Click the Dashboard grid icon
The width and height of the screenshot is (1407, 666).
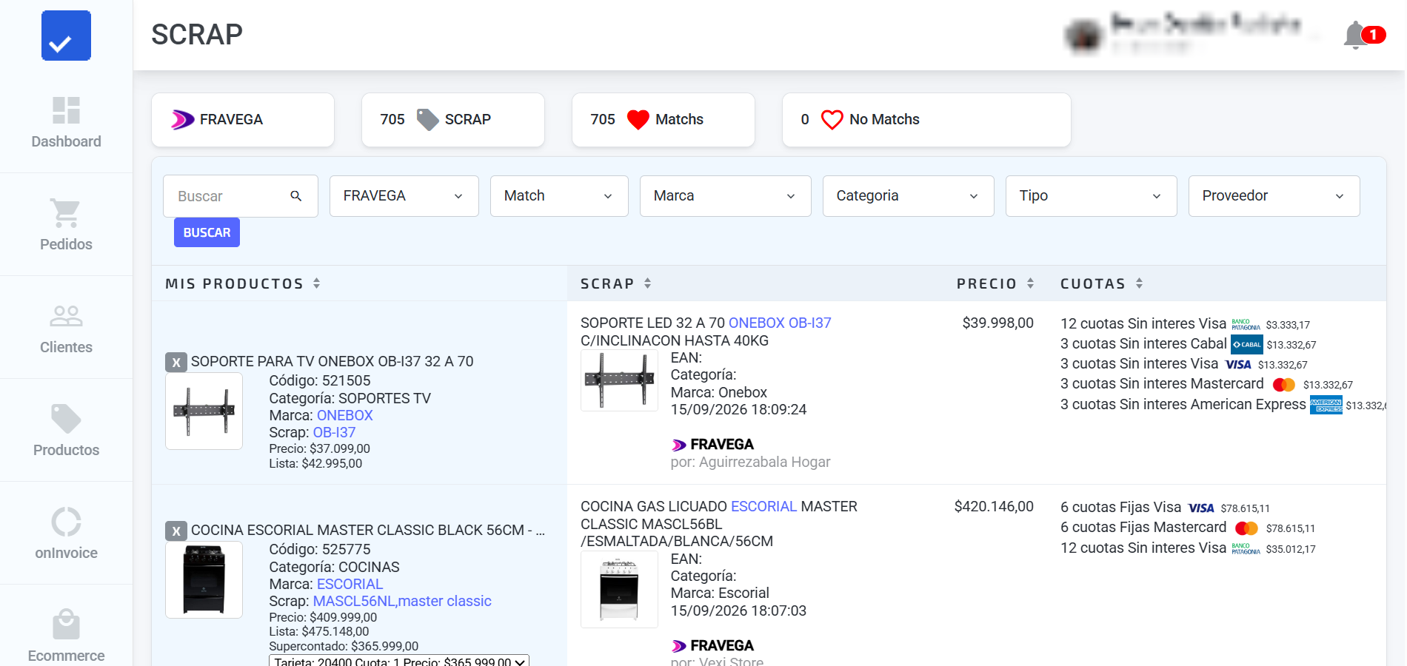66,110
